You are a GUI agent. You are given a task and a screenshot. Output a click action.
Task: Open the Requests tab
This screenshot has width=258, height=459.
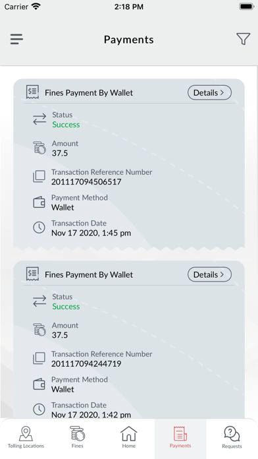232,438
